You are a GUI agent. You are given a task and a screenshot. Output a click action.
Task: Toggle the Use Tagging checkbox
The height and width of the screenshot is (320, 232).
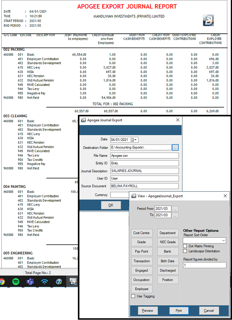(133, 296)
